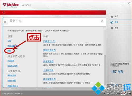The width and height of the screenshot is (132, 96).
Task: Open the 威胁分布图 link
Action: coord(12,80)
